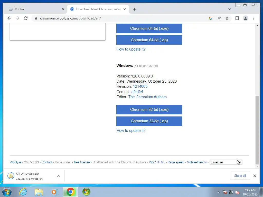
Task: Open the Chrome three-dot menu
Action: (254, 18)
